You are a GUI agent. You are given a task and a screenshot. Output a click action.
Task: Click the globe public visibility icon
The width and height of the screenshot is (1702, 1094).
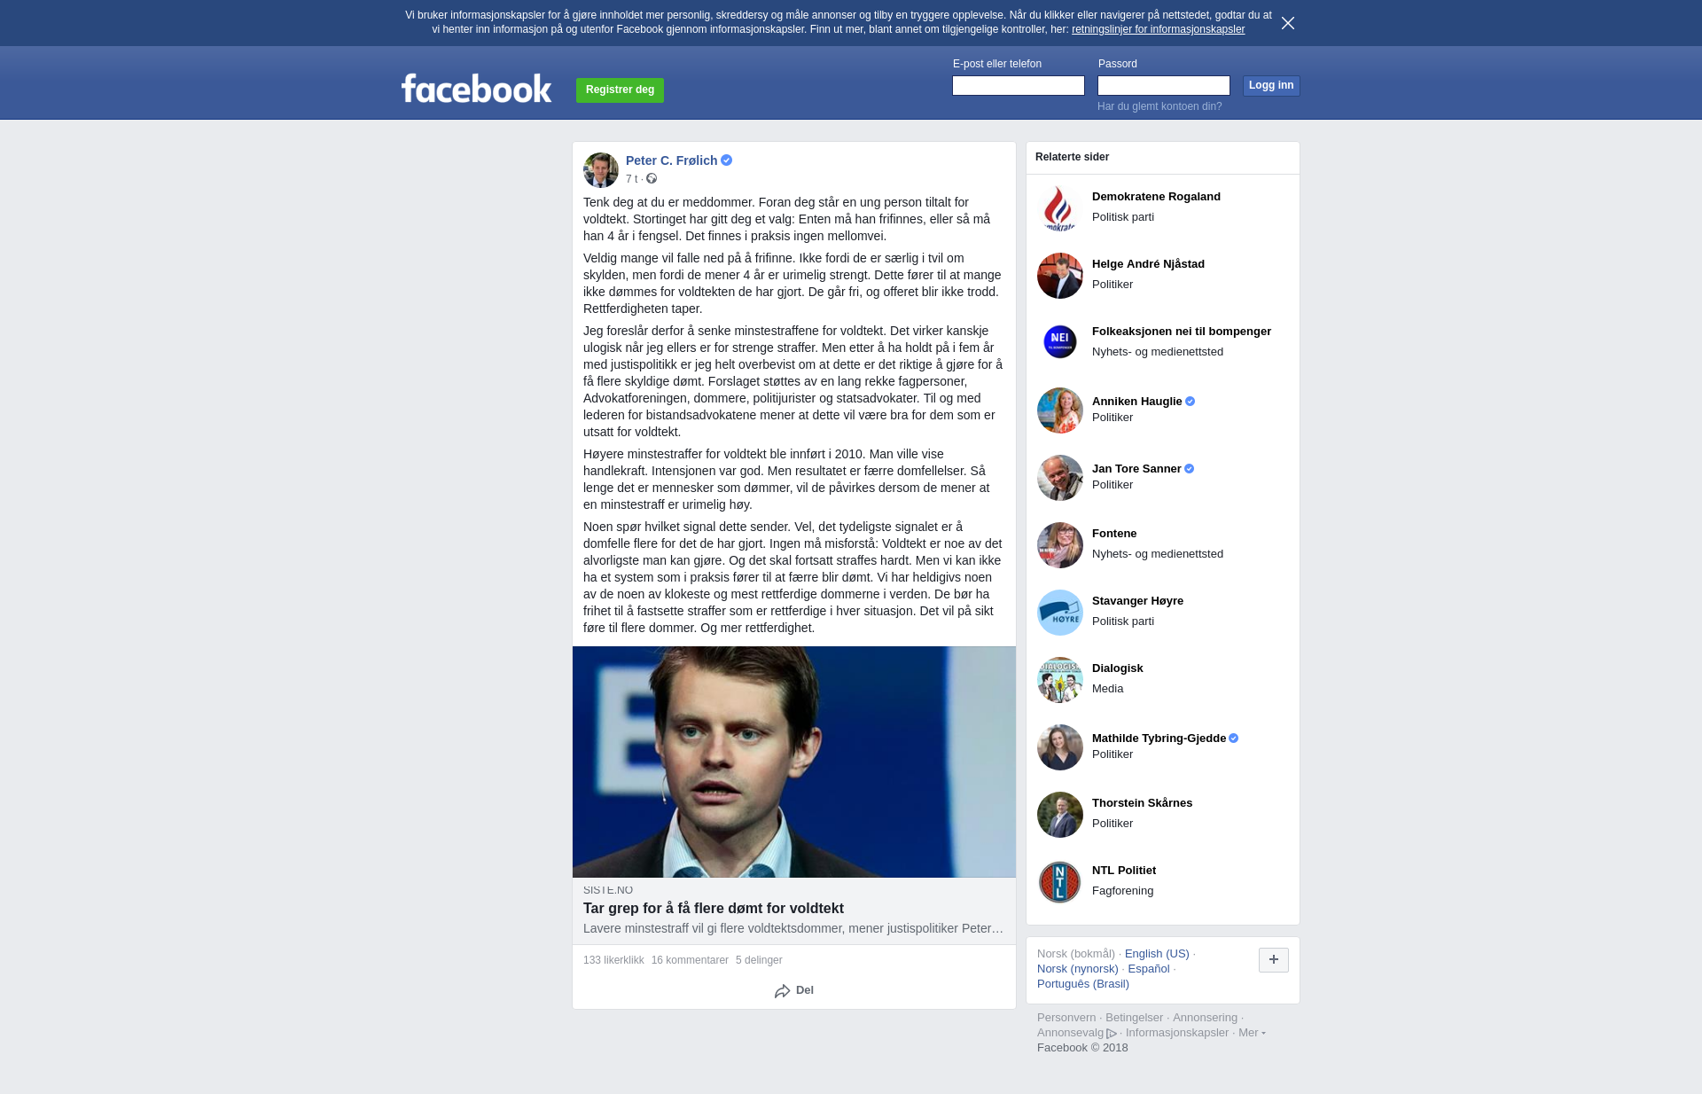pyautogui.click(x=652, y=179)
